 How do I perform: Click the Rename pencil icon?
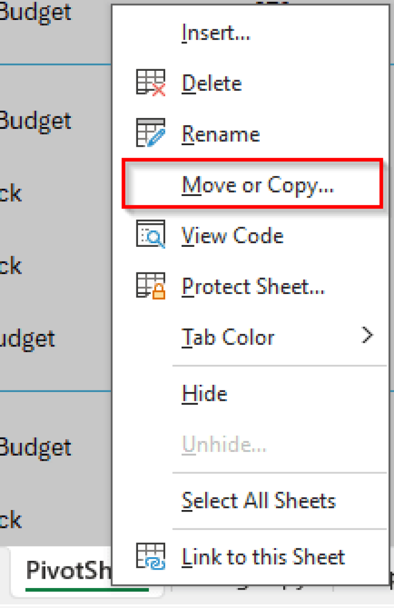(x=151, y=133)
